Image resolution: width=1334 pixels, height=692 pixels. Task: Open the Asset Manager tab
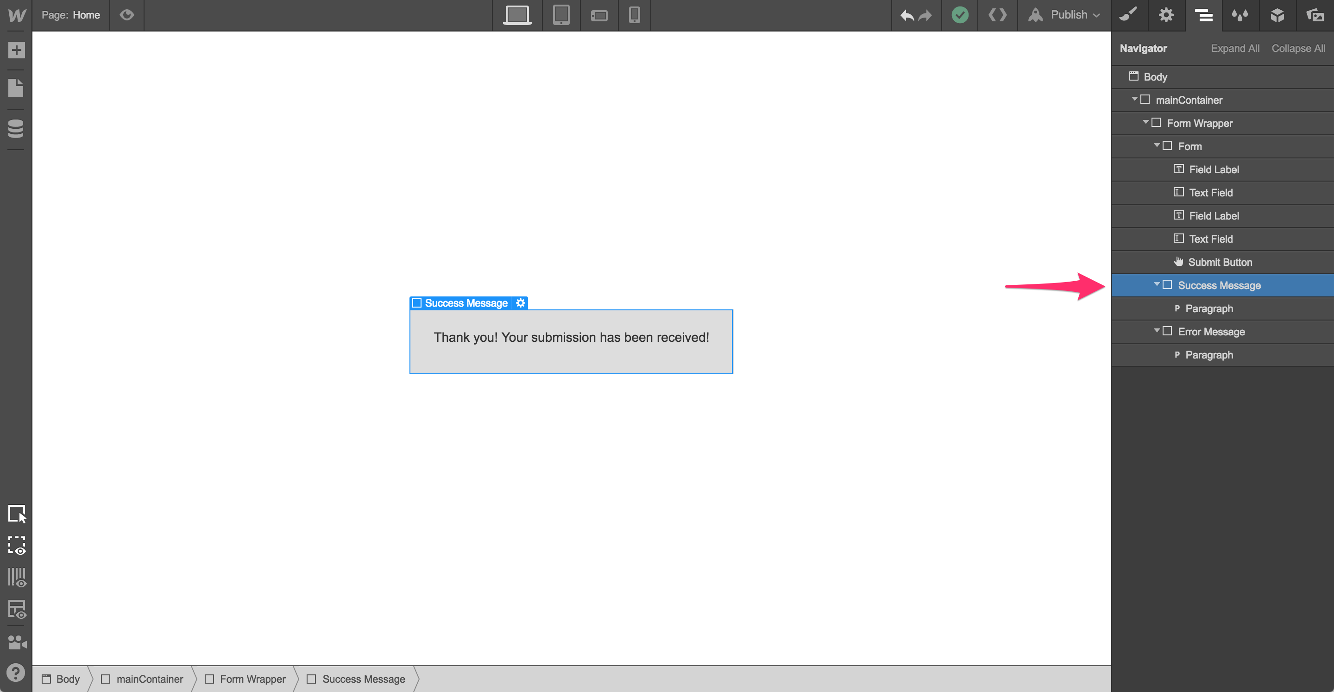[1315, 15]
